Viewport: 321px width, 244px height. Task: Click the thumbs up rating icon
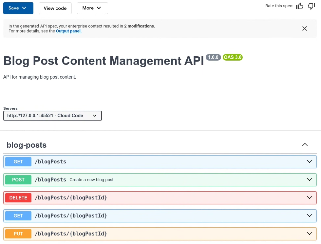pyautogui.click(x=300, y=6)
